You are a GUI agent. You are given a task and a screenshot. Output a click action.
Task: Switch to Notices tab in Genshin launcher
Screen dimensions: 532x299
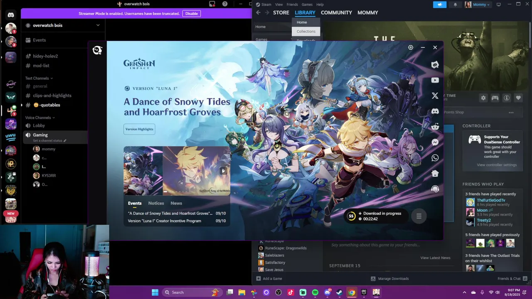click(156, 203)
